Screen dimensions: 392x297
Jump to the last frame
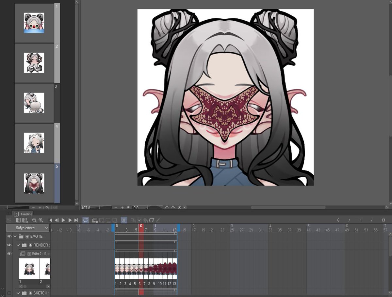click(x=76, y=220)
